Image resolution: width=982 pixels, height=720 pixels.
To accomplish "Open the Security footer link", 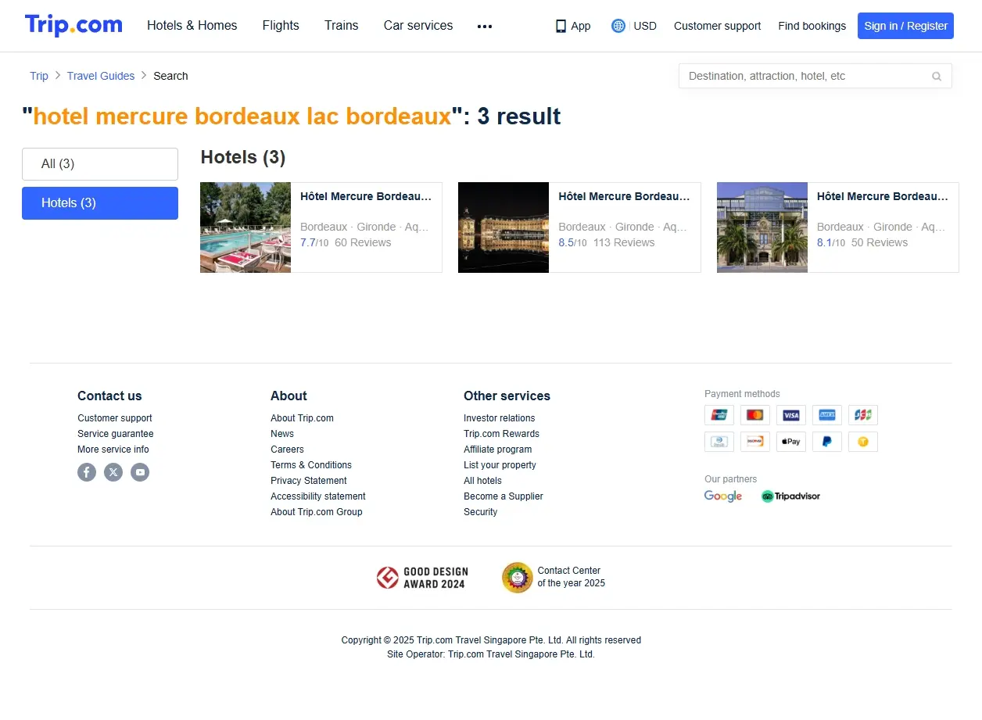I will [x=480, y=512].
